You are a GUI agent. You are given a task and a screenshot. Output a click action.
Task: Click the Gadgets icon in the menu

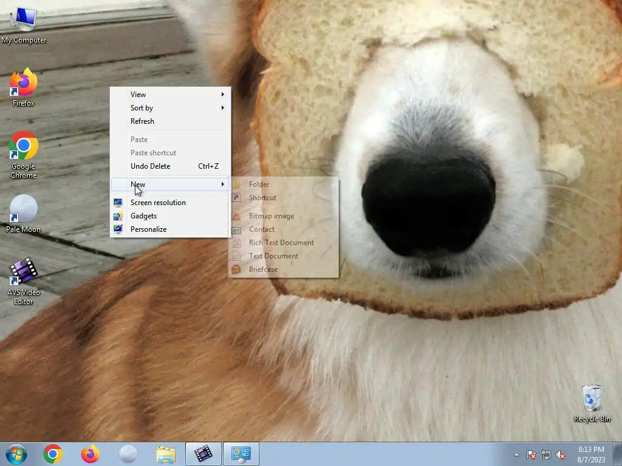coord(118,216)
